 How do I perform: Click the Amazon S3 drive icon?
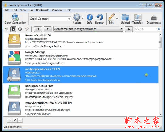coord(14,41)
